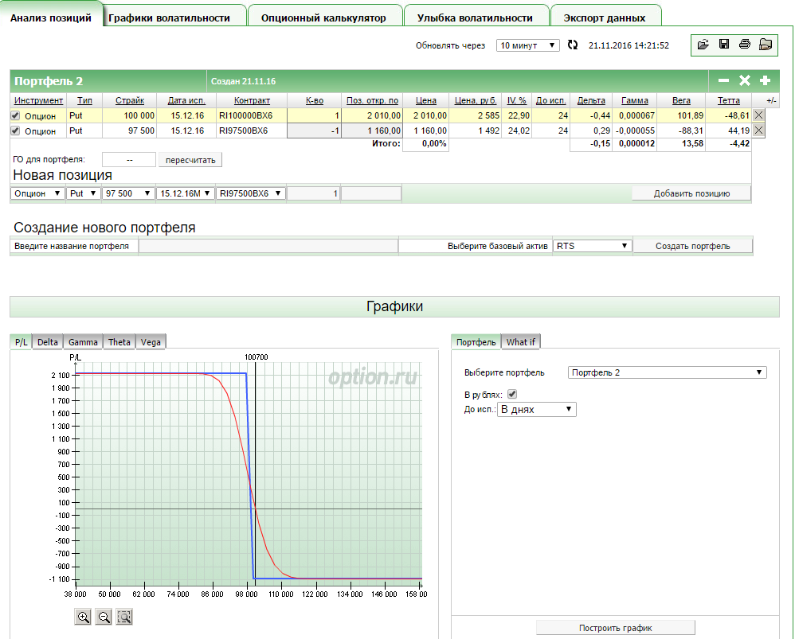Viewport: 795px width, 639px height.
Task: Expand the RTS base asset dropdown
Action: (x=593, y=246)
